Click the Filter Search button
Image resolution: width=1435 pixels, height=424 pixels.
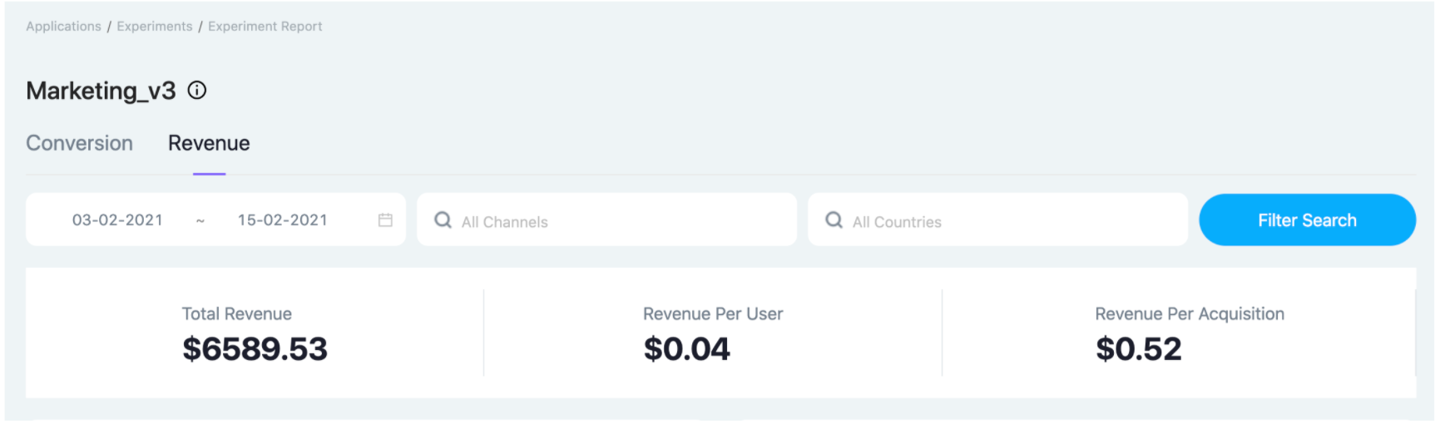pyautogui.click(x=1307, y=219)
